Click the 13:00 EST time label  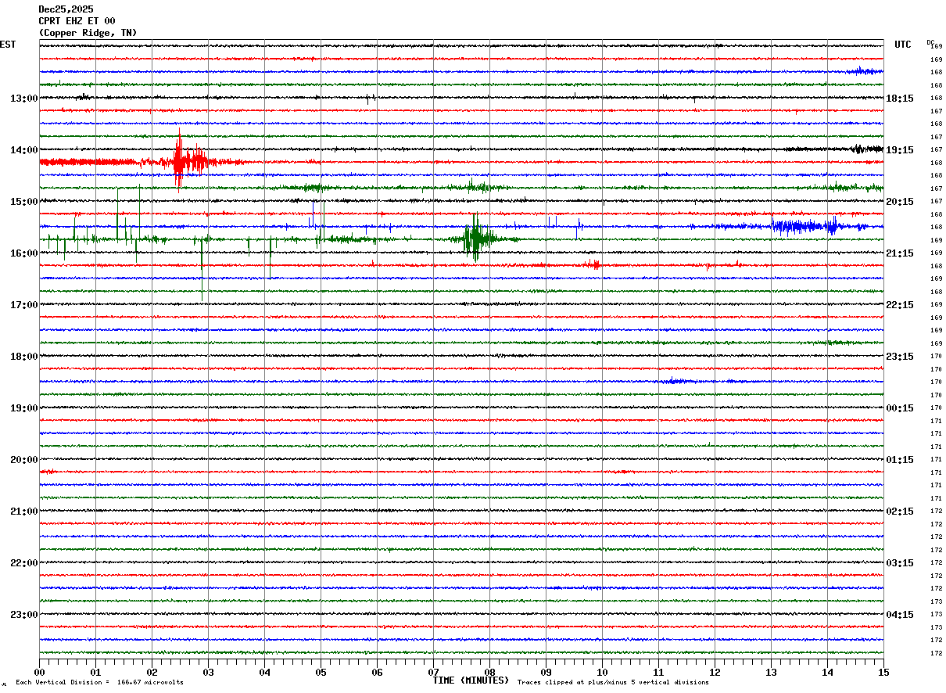pos(23,99)
